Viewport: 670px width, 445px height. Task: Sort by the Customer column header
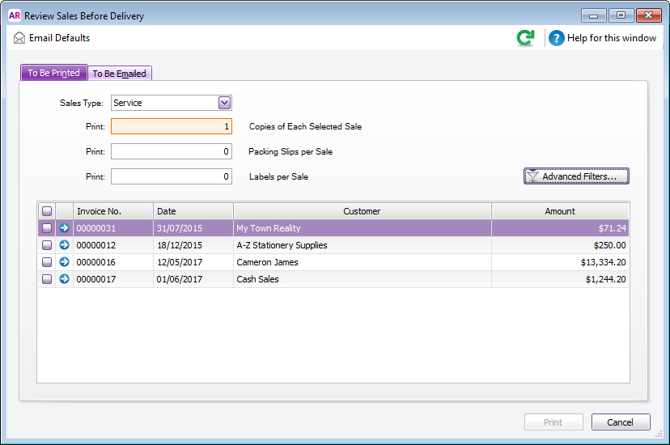(x=363, y=211)
